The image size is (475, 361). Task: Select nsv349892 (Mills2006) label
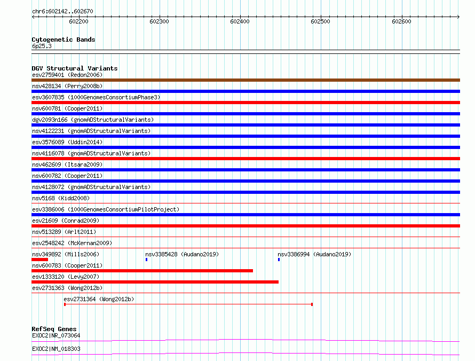click(x=66, y=254)
